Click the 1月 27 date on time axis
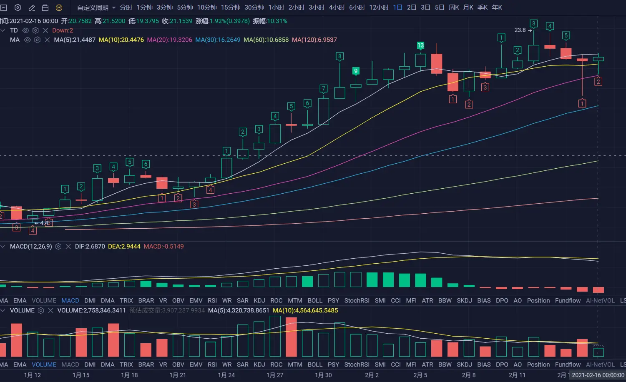Screen dimensions: 626x382 coord(275,375)
